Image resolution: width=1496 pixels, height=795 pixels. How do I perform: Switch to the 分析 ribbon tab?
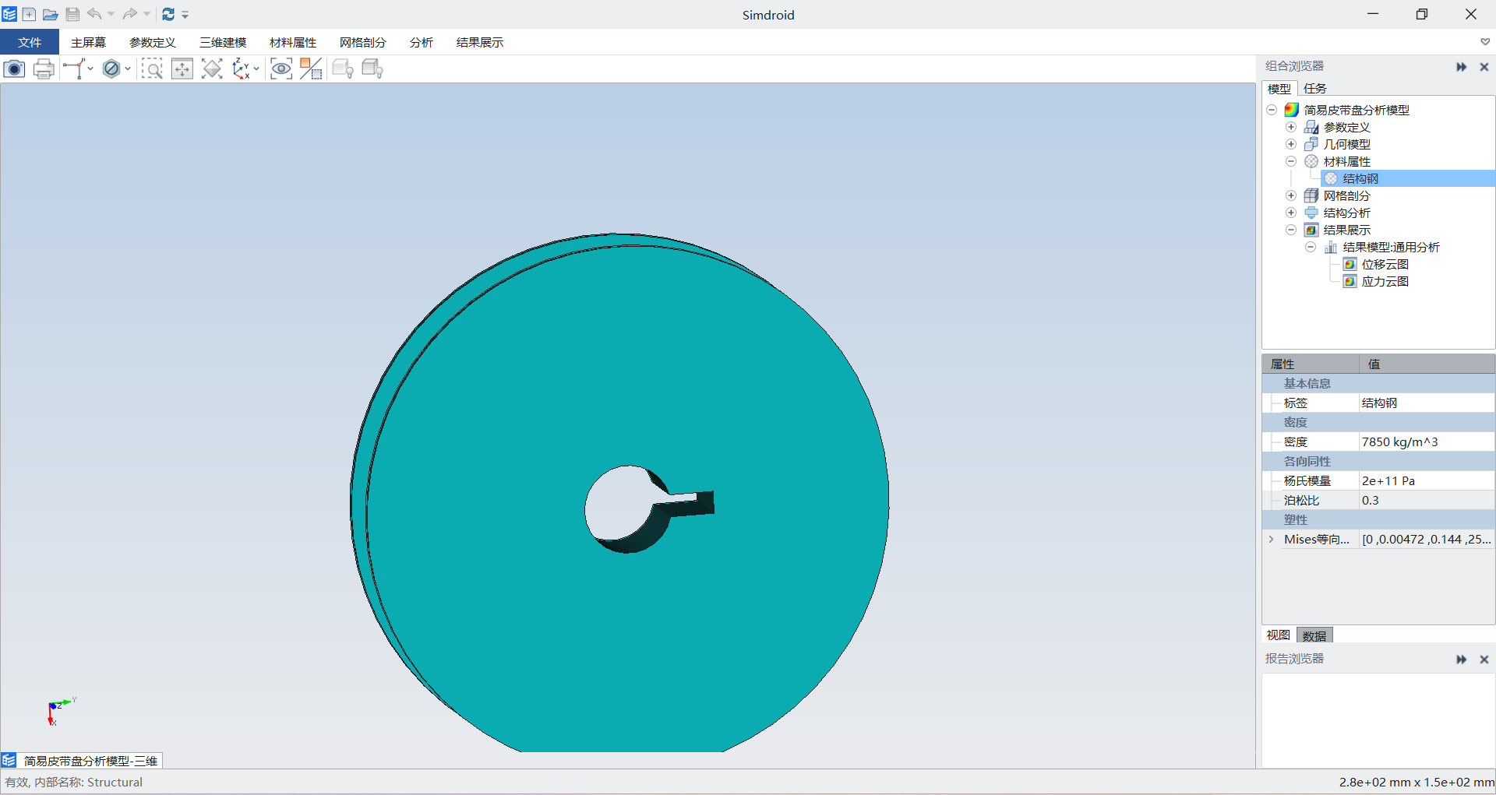[x=421, y=42]
